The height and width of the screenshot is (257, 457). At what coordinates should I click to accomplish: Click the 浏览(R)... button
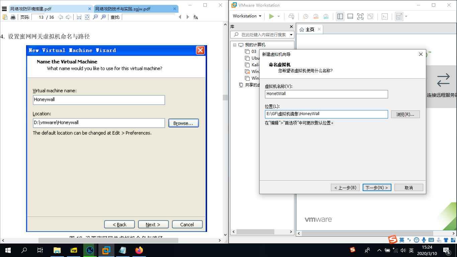pyautogui.click(x=405, y=114)
